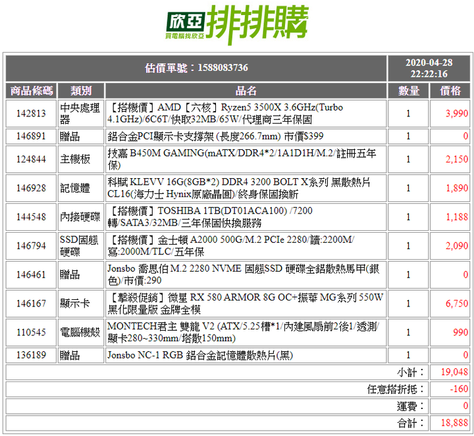Image resolution: width=474 pixels, height=436 pixels.
Task: Select barcode 146461 cell
Action: 32,275
